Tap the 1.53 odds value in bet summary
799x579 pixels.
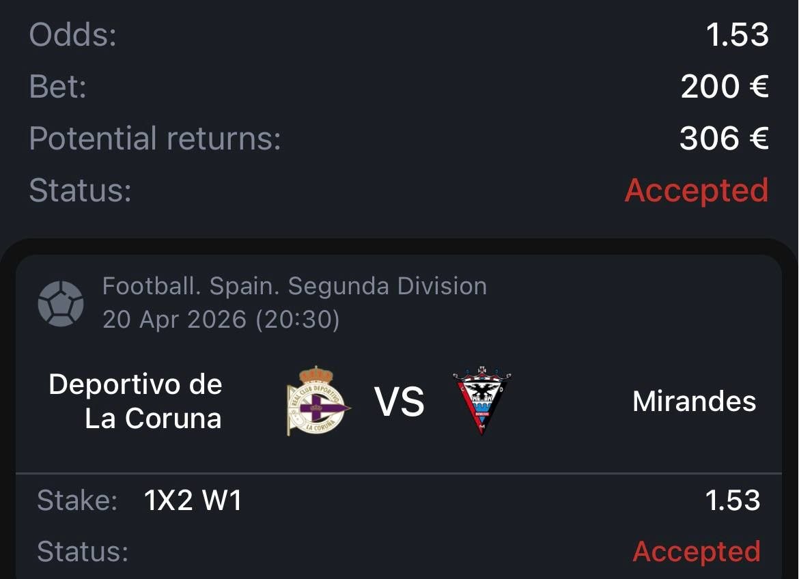pyautogui.click(x=738, y=35)
